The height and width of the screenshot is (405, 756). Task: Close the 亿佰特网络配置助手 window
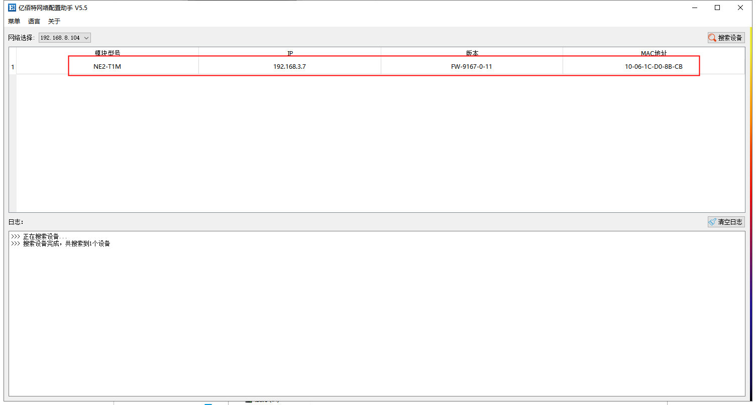coord(740,8)
